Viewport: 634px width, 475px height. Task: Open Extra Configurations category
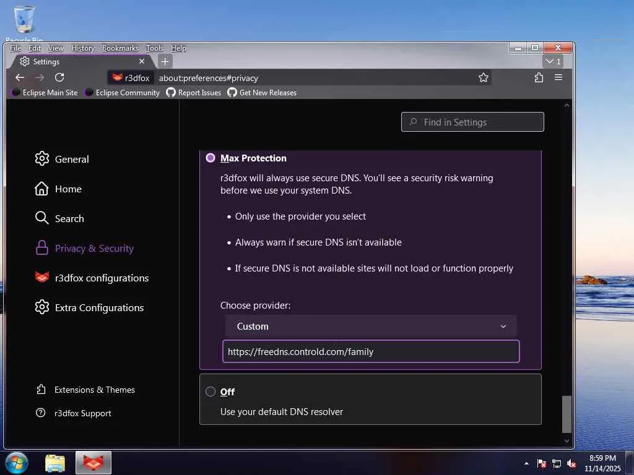tap(89, 308)
